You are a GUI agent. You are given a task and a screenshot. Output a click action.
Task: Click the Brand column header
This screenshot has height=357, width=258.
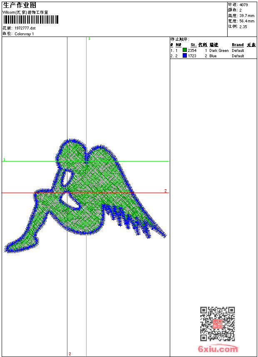click(238, 45)
